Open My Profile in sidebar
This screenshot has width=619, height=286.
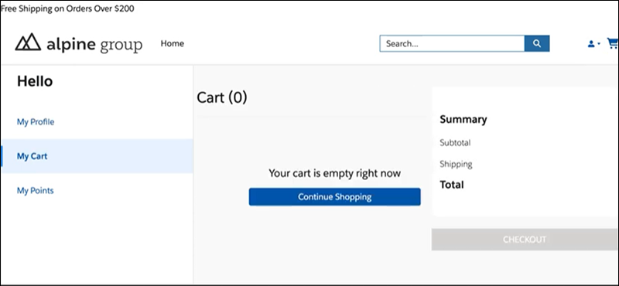point(36,122)
